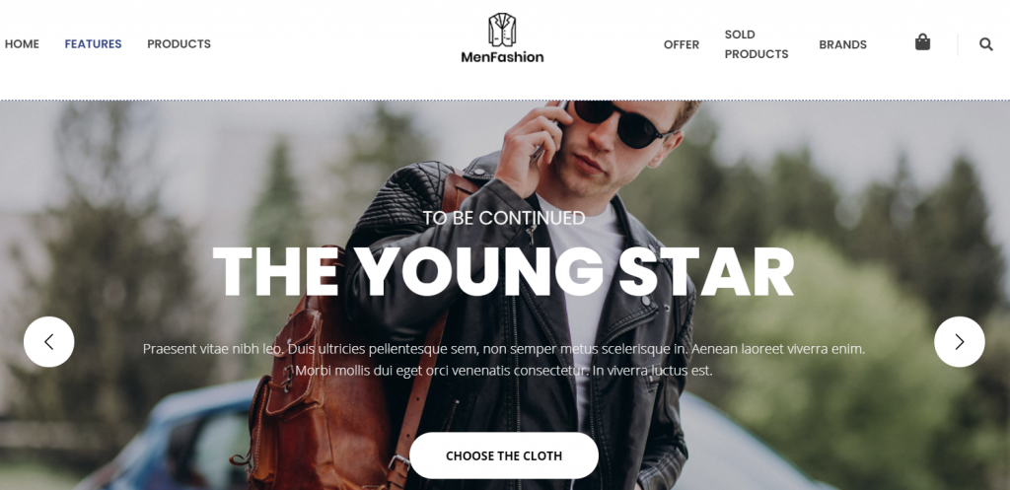Advance to next slide with right arrow
This screenshot has height=490, width=1010.
[x=959, y=342]
